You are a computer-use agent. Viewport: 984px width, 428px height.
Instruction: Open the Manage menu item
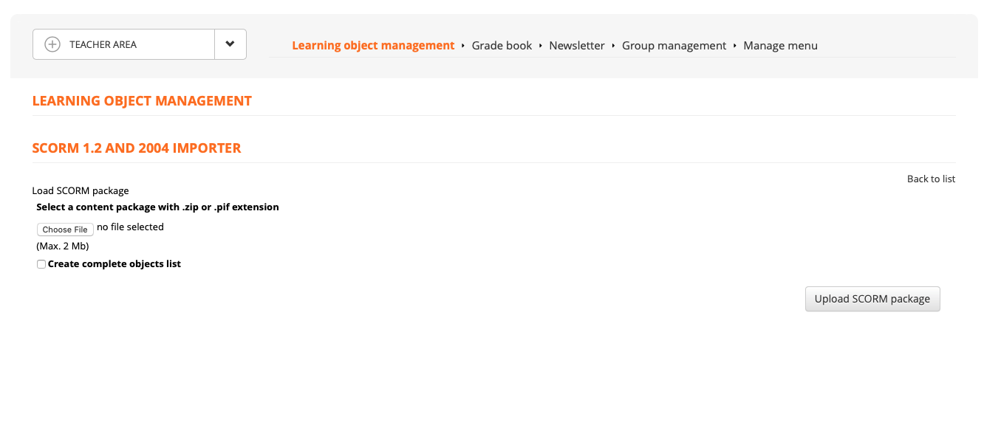pyautogui.click(x=780, y=46)
